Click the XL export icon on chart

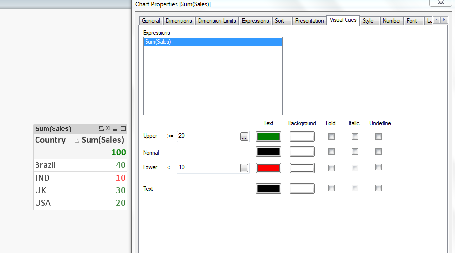108,128
